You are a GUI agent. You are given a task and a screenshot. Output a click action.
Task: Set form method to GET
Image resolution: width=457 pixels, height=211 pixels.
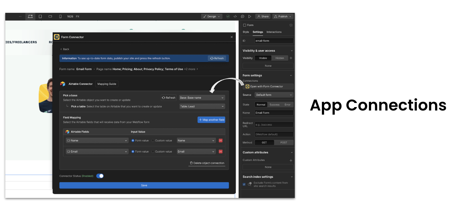pyautogui.click(x=264, y=142)
